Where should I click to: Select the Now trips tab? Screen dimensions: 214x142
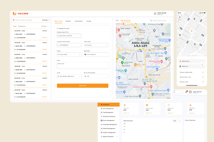click(x=15, y=26)
